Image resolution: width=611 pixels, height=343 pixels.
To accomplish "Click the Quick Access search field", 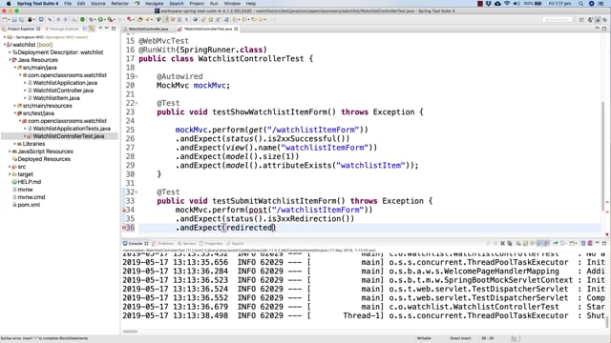I will tap(558, 19).
